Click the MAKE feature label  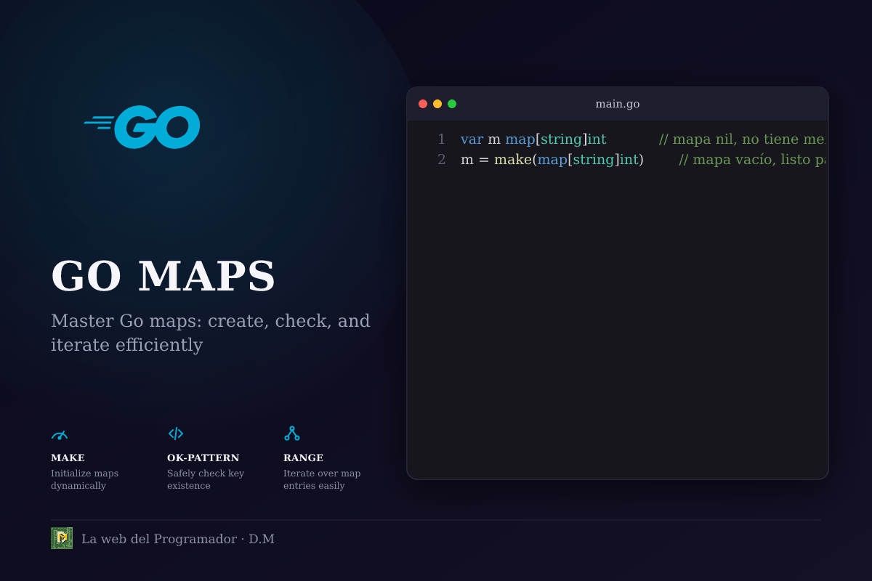tap(68, 458)
